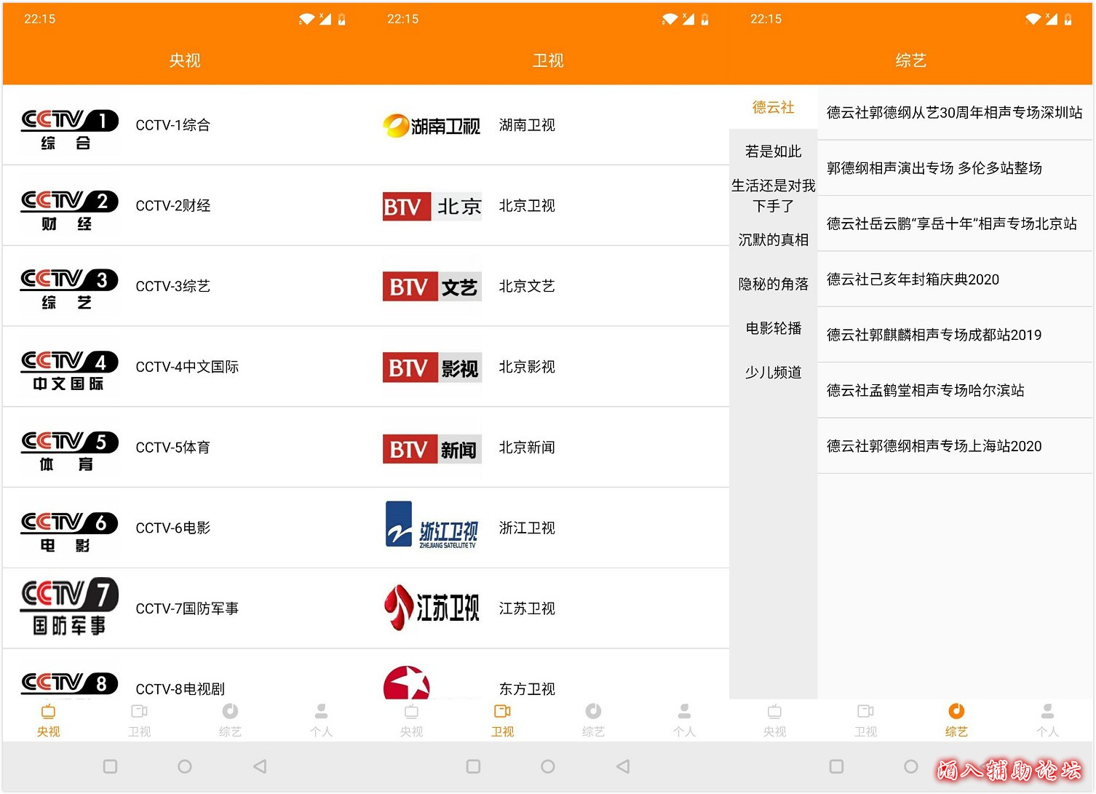Screen dimensions: 1096x794
Task: Tap the 东方卫视 text label
Action: pyautogui.click(x=527, y=688)
